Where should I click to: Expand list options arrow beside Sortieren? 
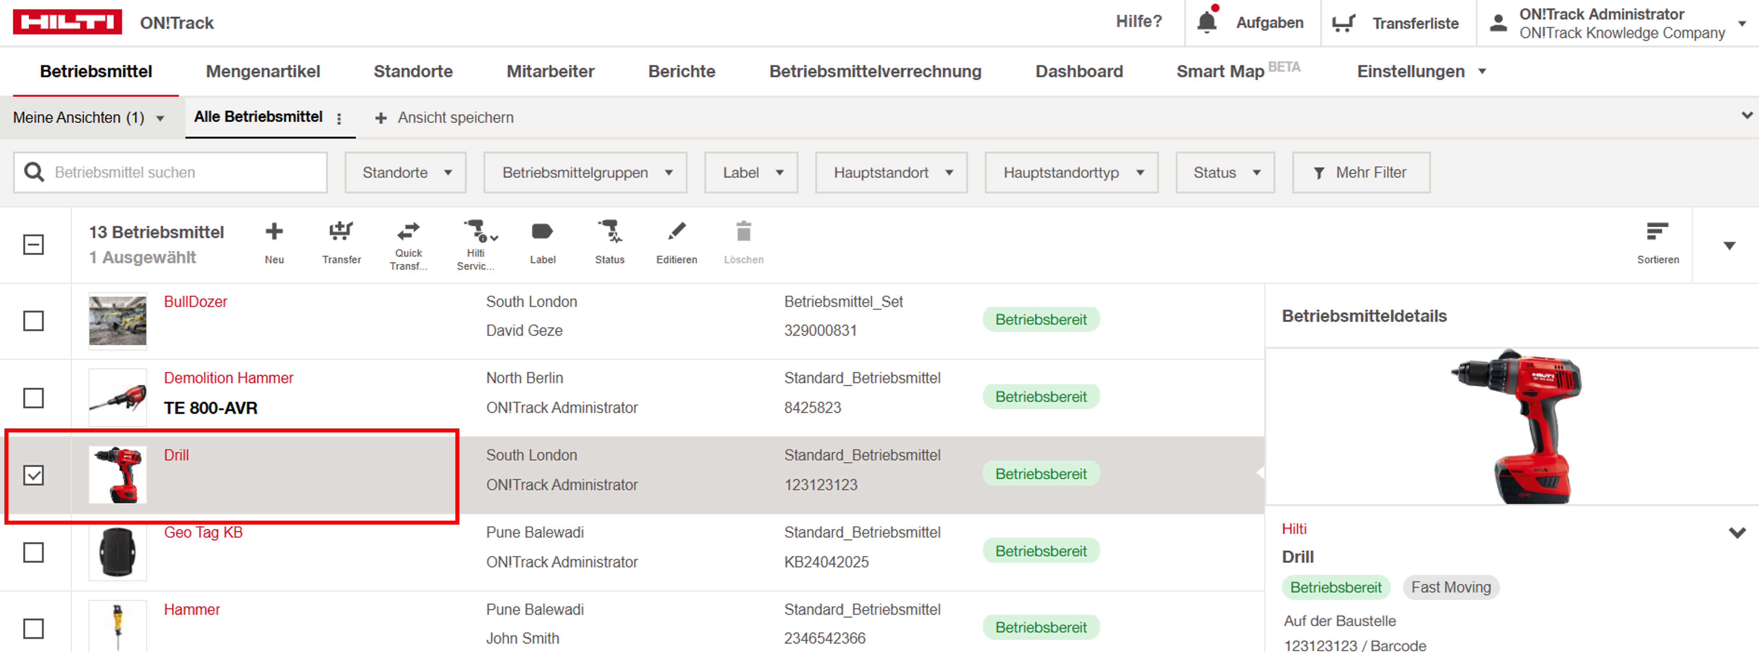(1729, 246)
